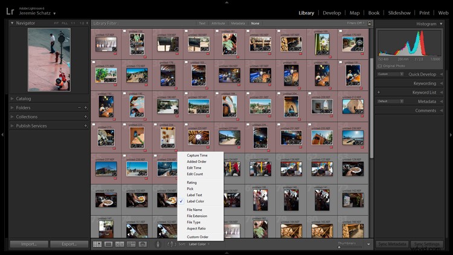453x255 pixels.
Task: Switch to Loupe view
Action: (x=109, y=244)
